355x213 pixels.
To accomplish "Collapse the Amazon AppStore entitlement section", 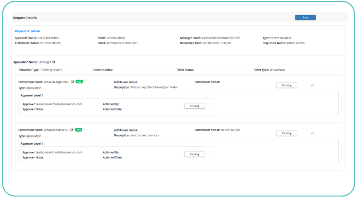I will tap(312, 85).
